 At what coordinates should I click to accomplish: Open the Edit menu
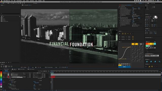coord(15,1)
